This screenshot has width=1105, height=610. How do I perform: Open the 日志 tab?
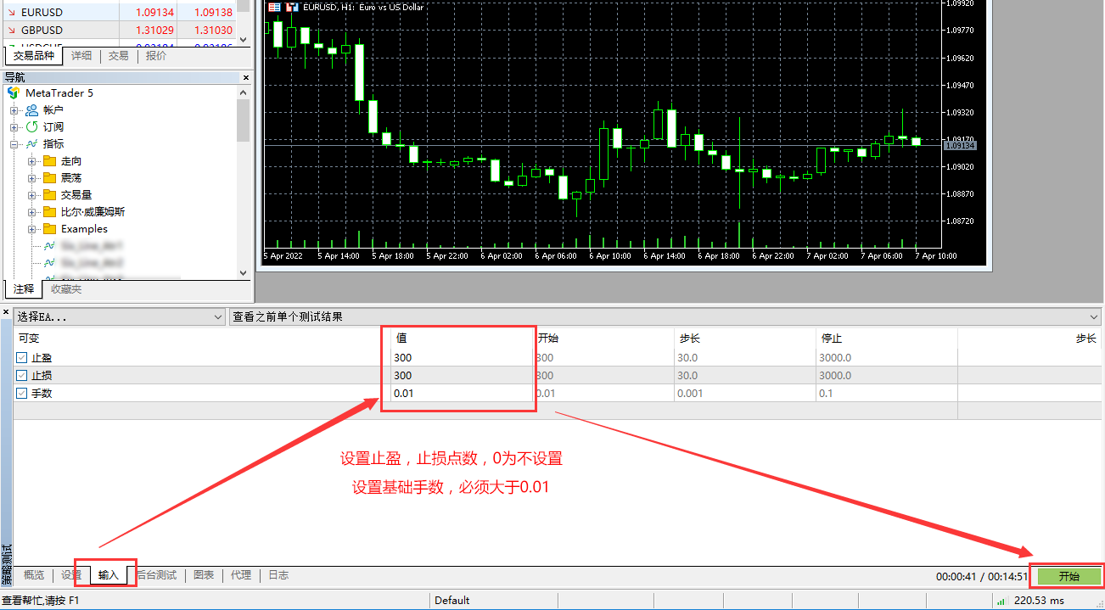click(x=278, y=574)
